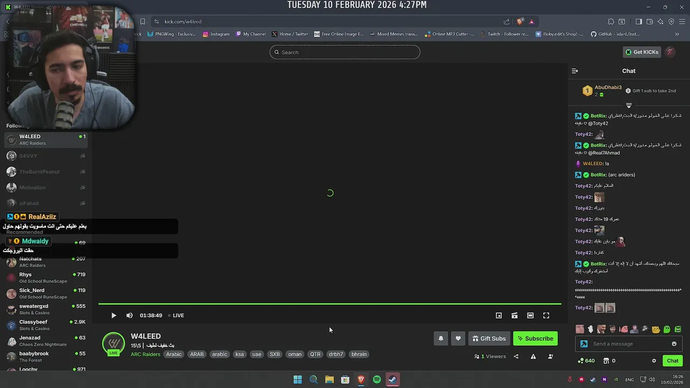Open File Explorer from the taskbar
The width and height of the screenshot is (690, 388).
coord(329,379)
